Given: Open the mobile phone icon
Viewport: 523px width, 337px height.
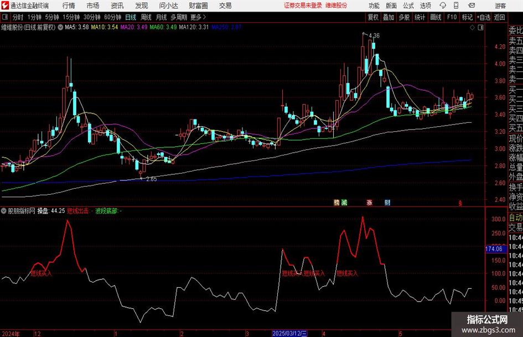Looking at the screenshot, I should [x=456, y=6].
